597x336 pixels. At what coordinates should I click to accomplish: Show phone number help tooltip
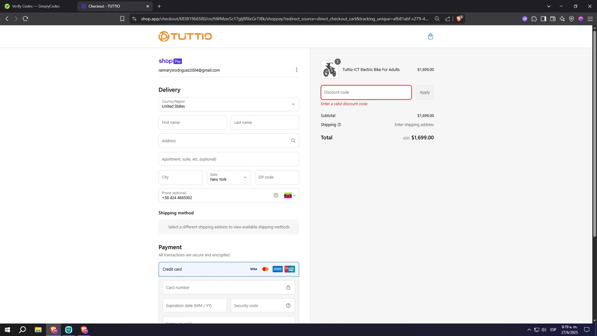point(276,195)
